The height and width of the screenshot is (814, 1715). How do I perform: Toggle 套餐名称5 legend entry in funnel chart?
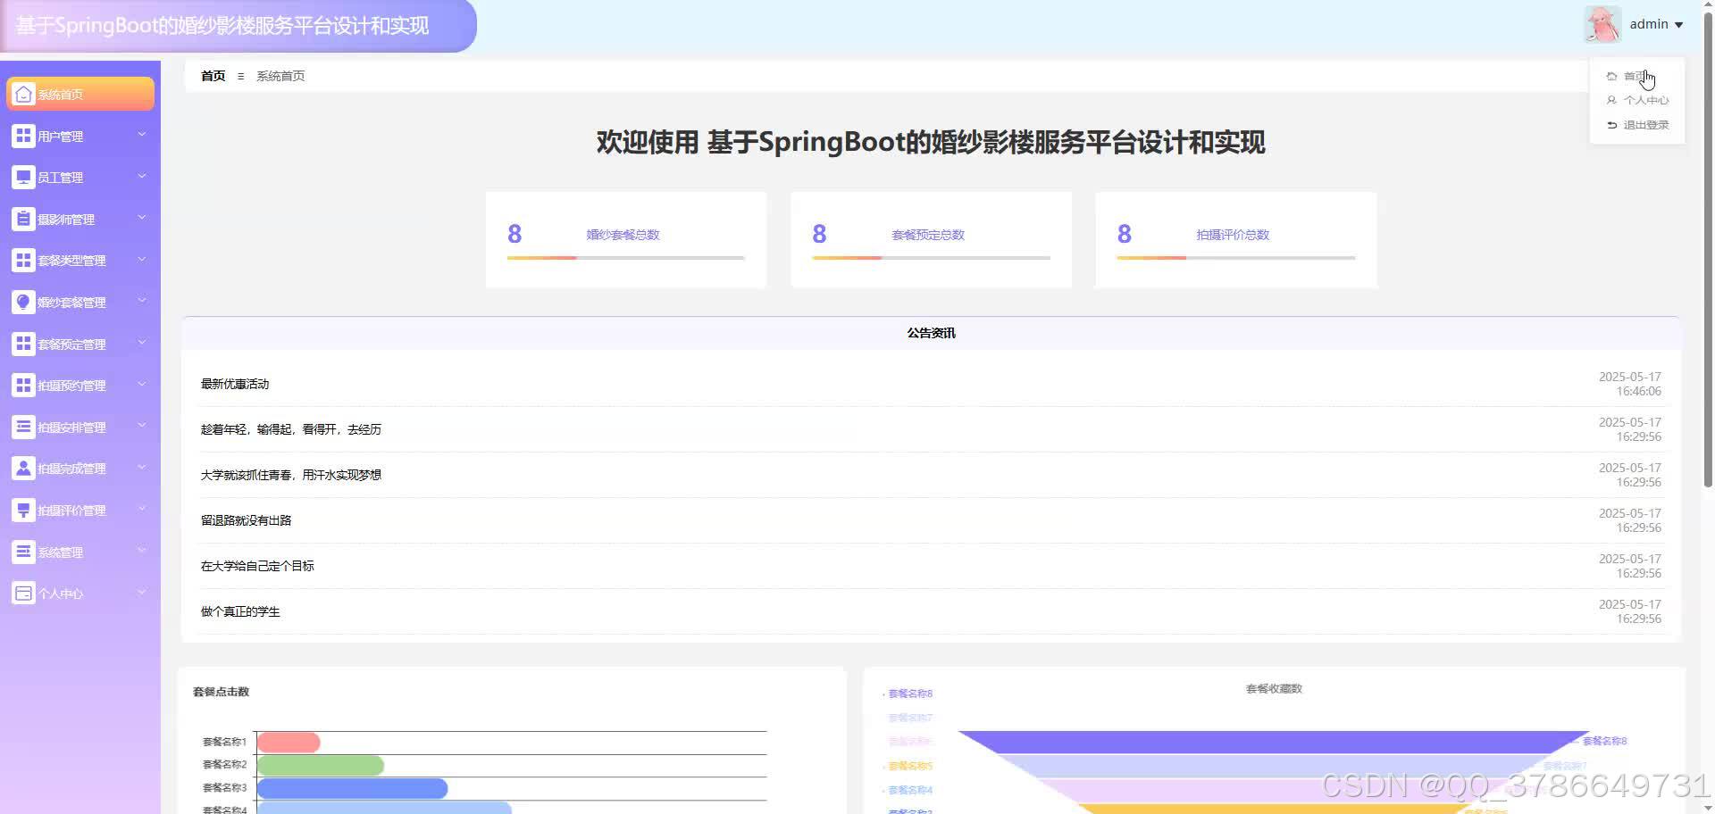coord(908,766)
